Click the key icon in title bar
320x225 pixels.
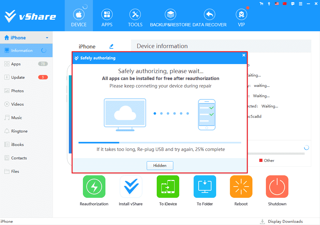click(x=269, y=4)
